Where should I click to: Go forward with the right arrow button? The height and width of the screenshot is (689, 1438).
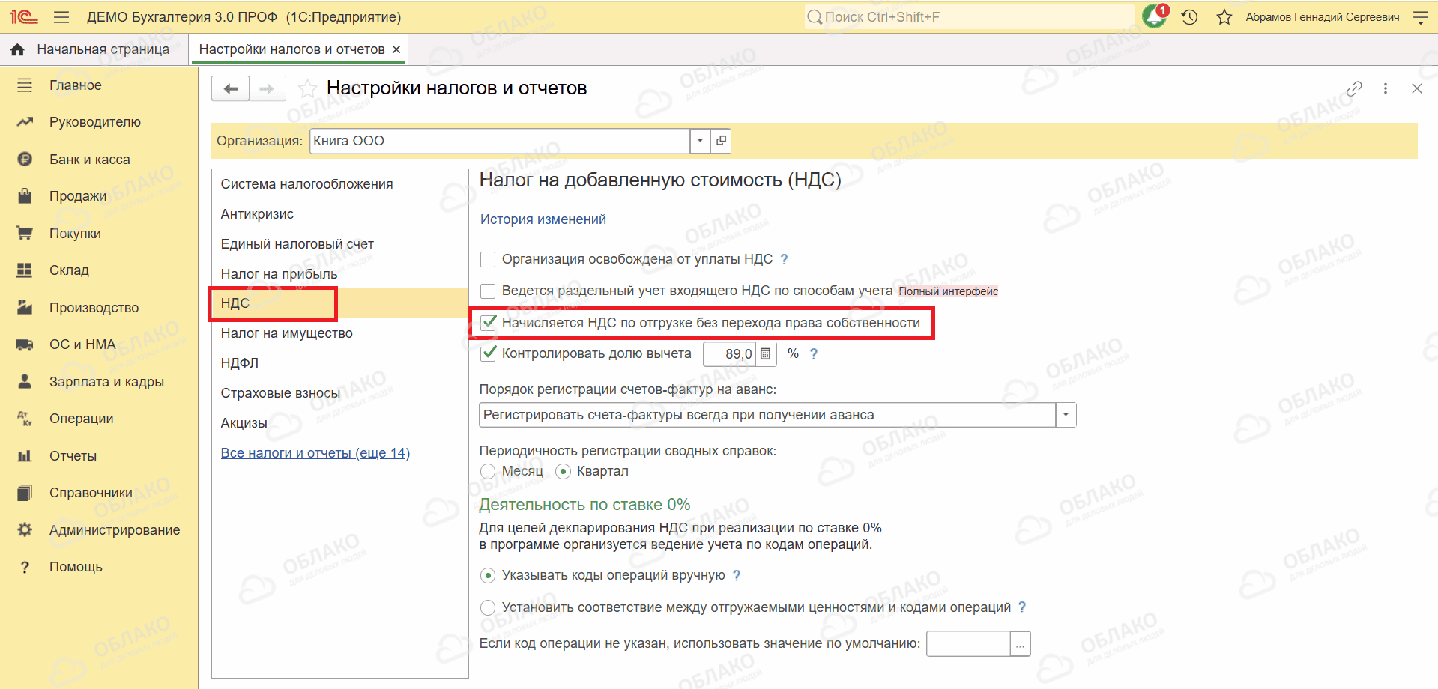click(x=268, y=89)
